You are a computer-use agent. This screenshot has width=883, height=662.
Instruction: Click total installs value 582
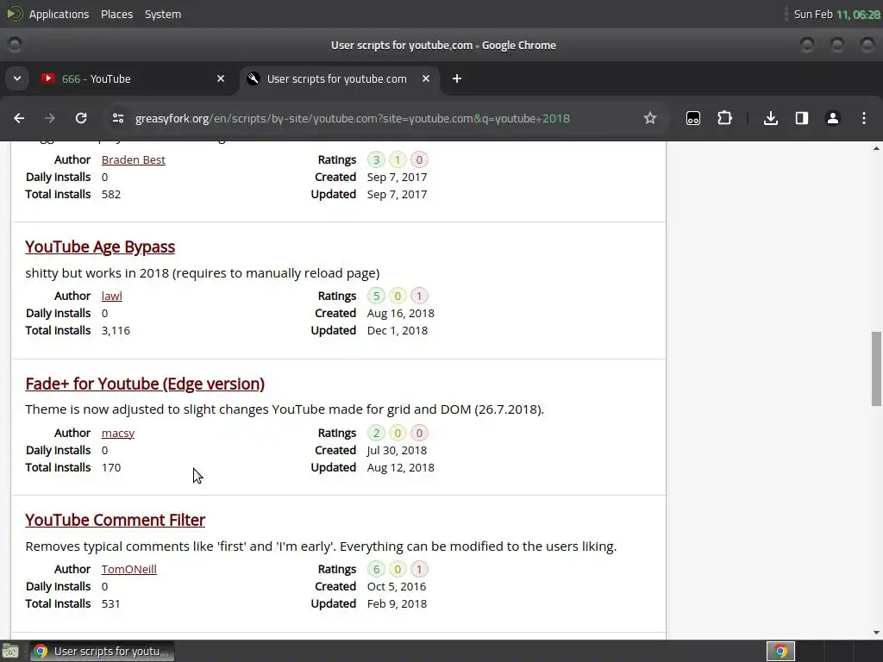[x=111, y=194]
